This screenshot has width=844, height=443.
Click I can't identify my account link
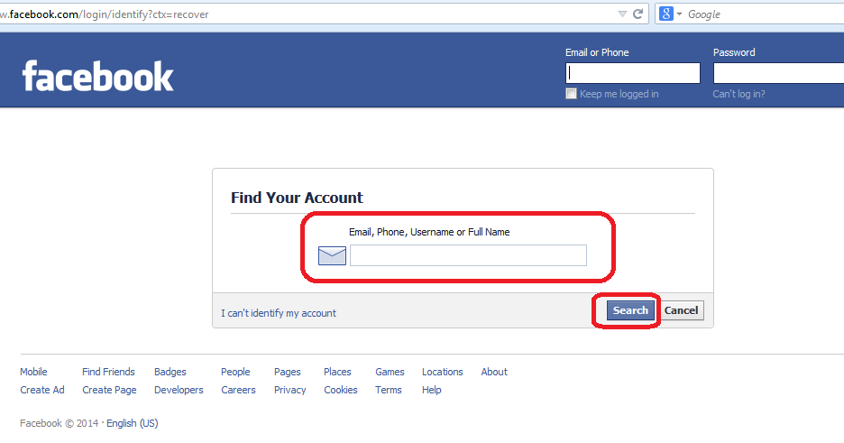coord(279,313)
